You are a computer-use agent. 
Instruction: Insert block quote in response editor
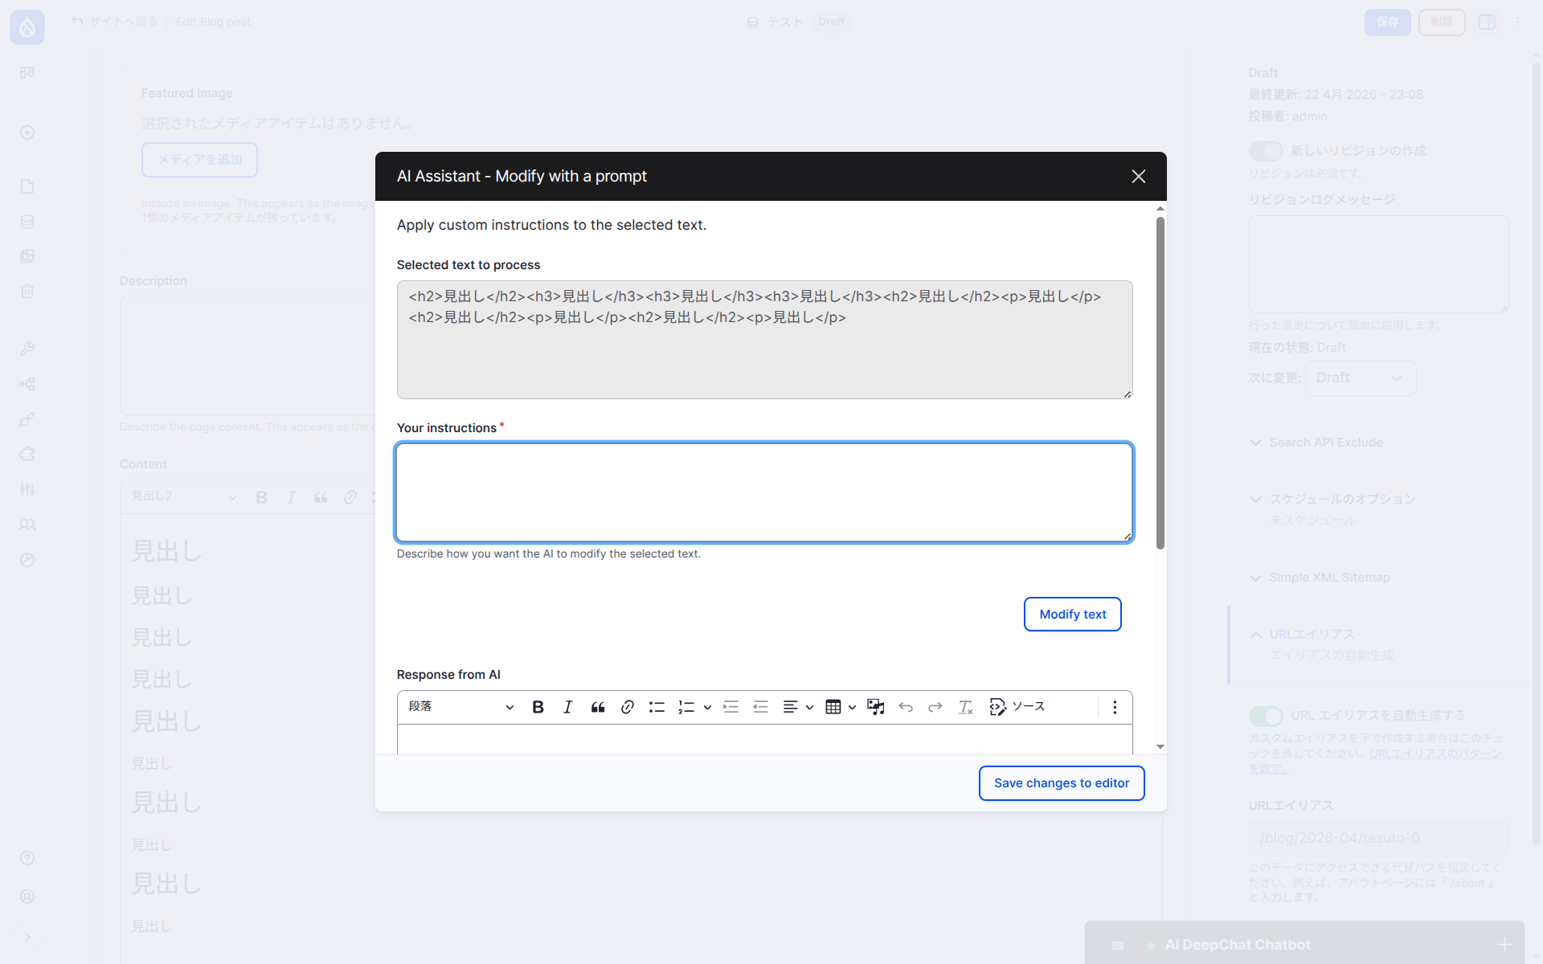pyautogui.click(x=597, y=707)
